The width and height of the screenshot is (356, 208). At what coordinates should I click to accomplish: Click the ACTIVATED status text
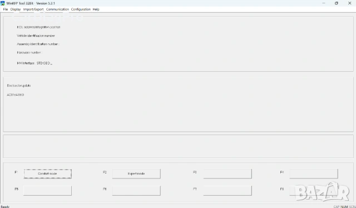pyautogui.click(x=16, y=95)
